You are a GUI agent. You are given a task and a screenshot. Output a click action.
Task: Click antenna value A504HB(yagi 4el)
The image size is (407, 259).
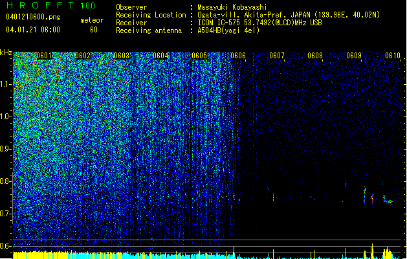228,30
